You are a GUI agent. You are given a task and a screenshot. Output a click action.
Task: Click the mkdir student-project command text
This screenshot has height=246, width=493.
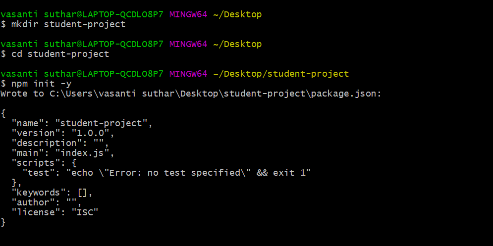(68, 24)
